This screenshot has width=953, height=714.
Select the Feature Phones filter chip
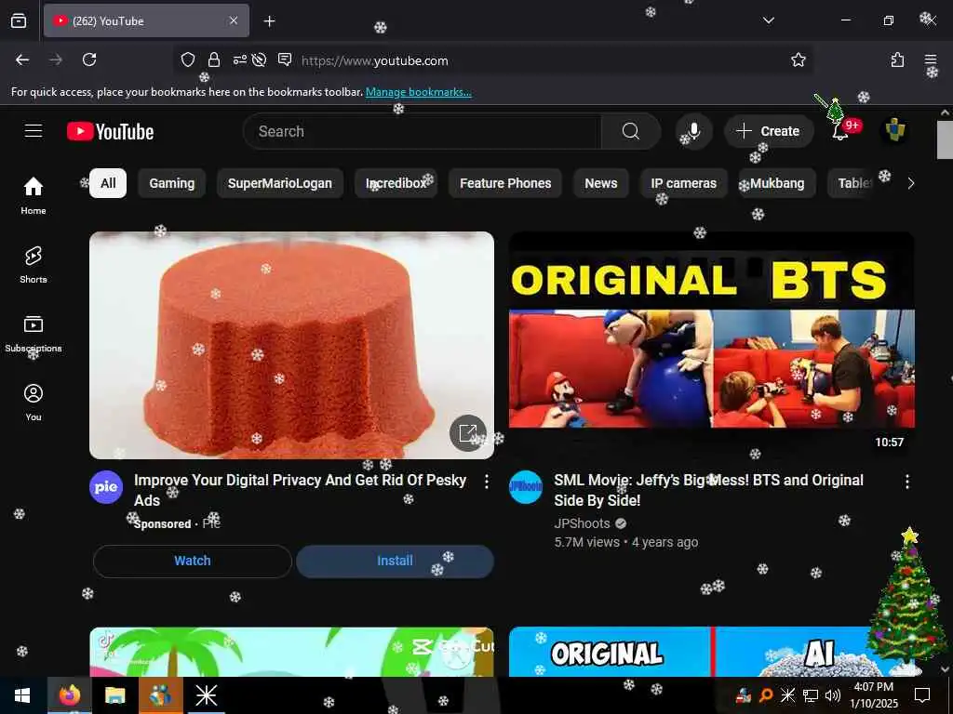[505, 183]
